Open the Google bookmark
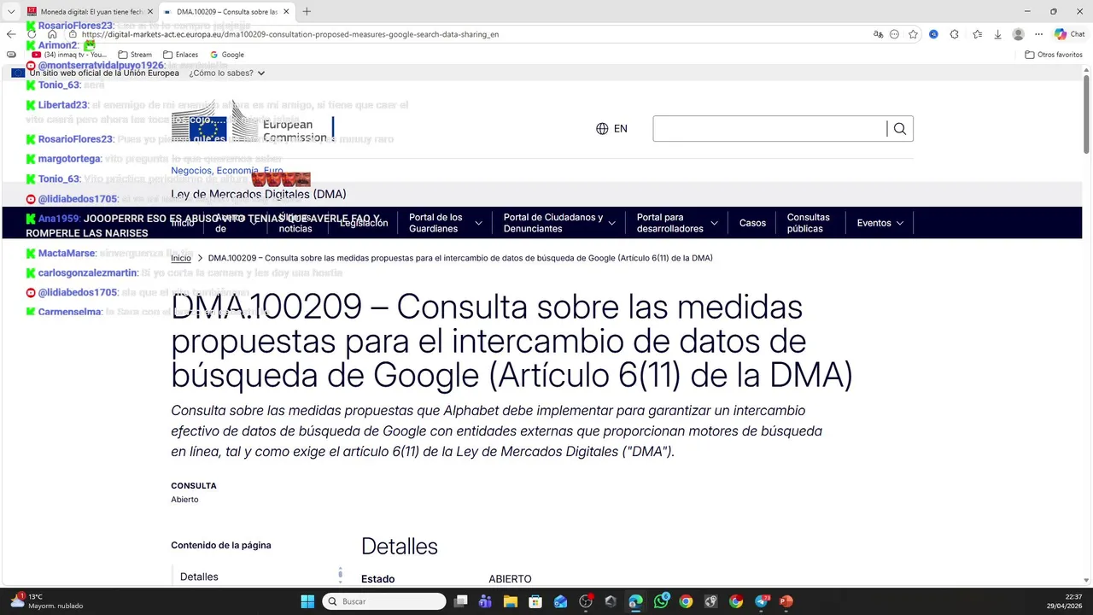Viewport: 1093px width, 615px height. 227,55
